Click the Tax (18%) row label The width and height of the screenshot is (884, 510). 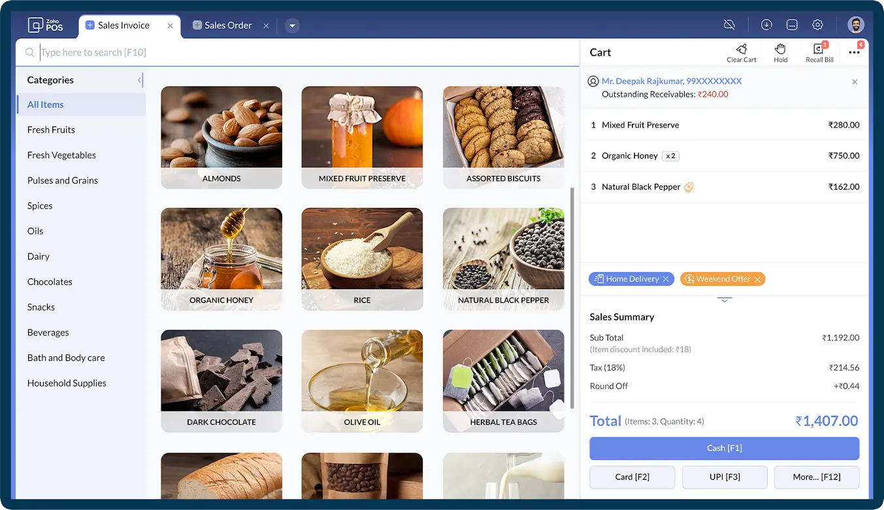pos(607,367)
